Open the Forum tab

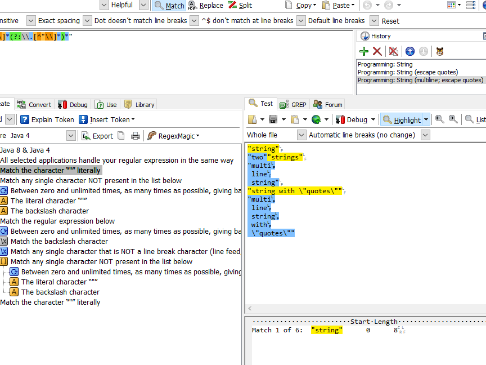[x=327, y=105]
